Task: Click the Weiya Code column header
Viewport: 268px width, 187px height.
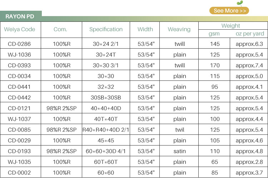Action: point(20,29)
